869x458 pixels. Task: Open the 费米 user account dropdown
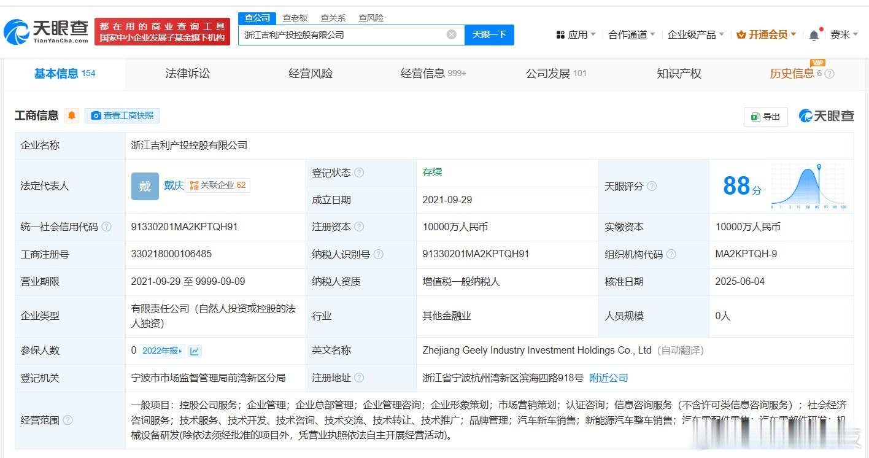pos(844,35)
